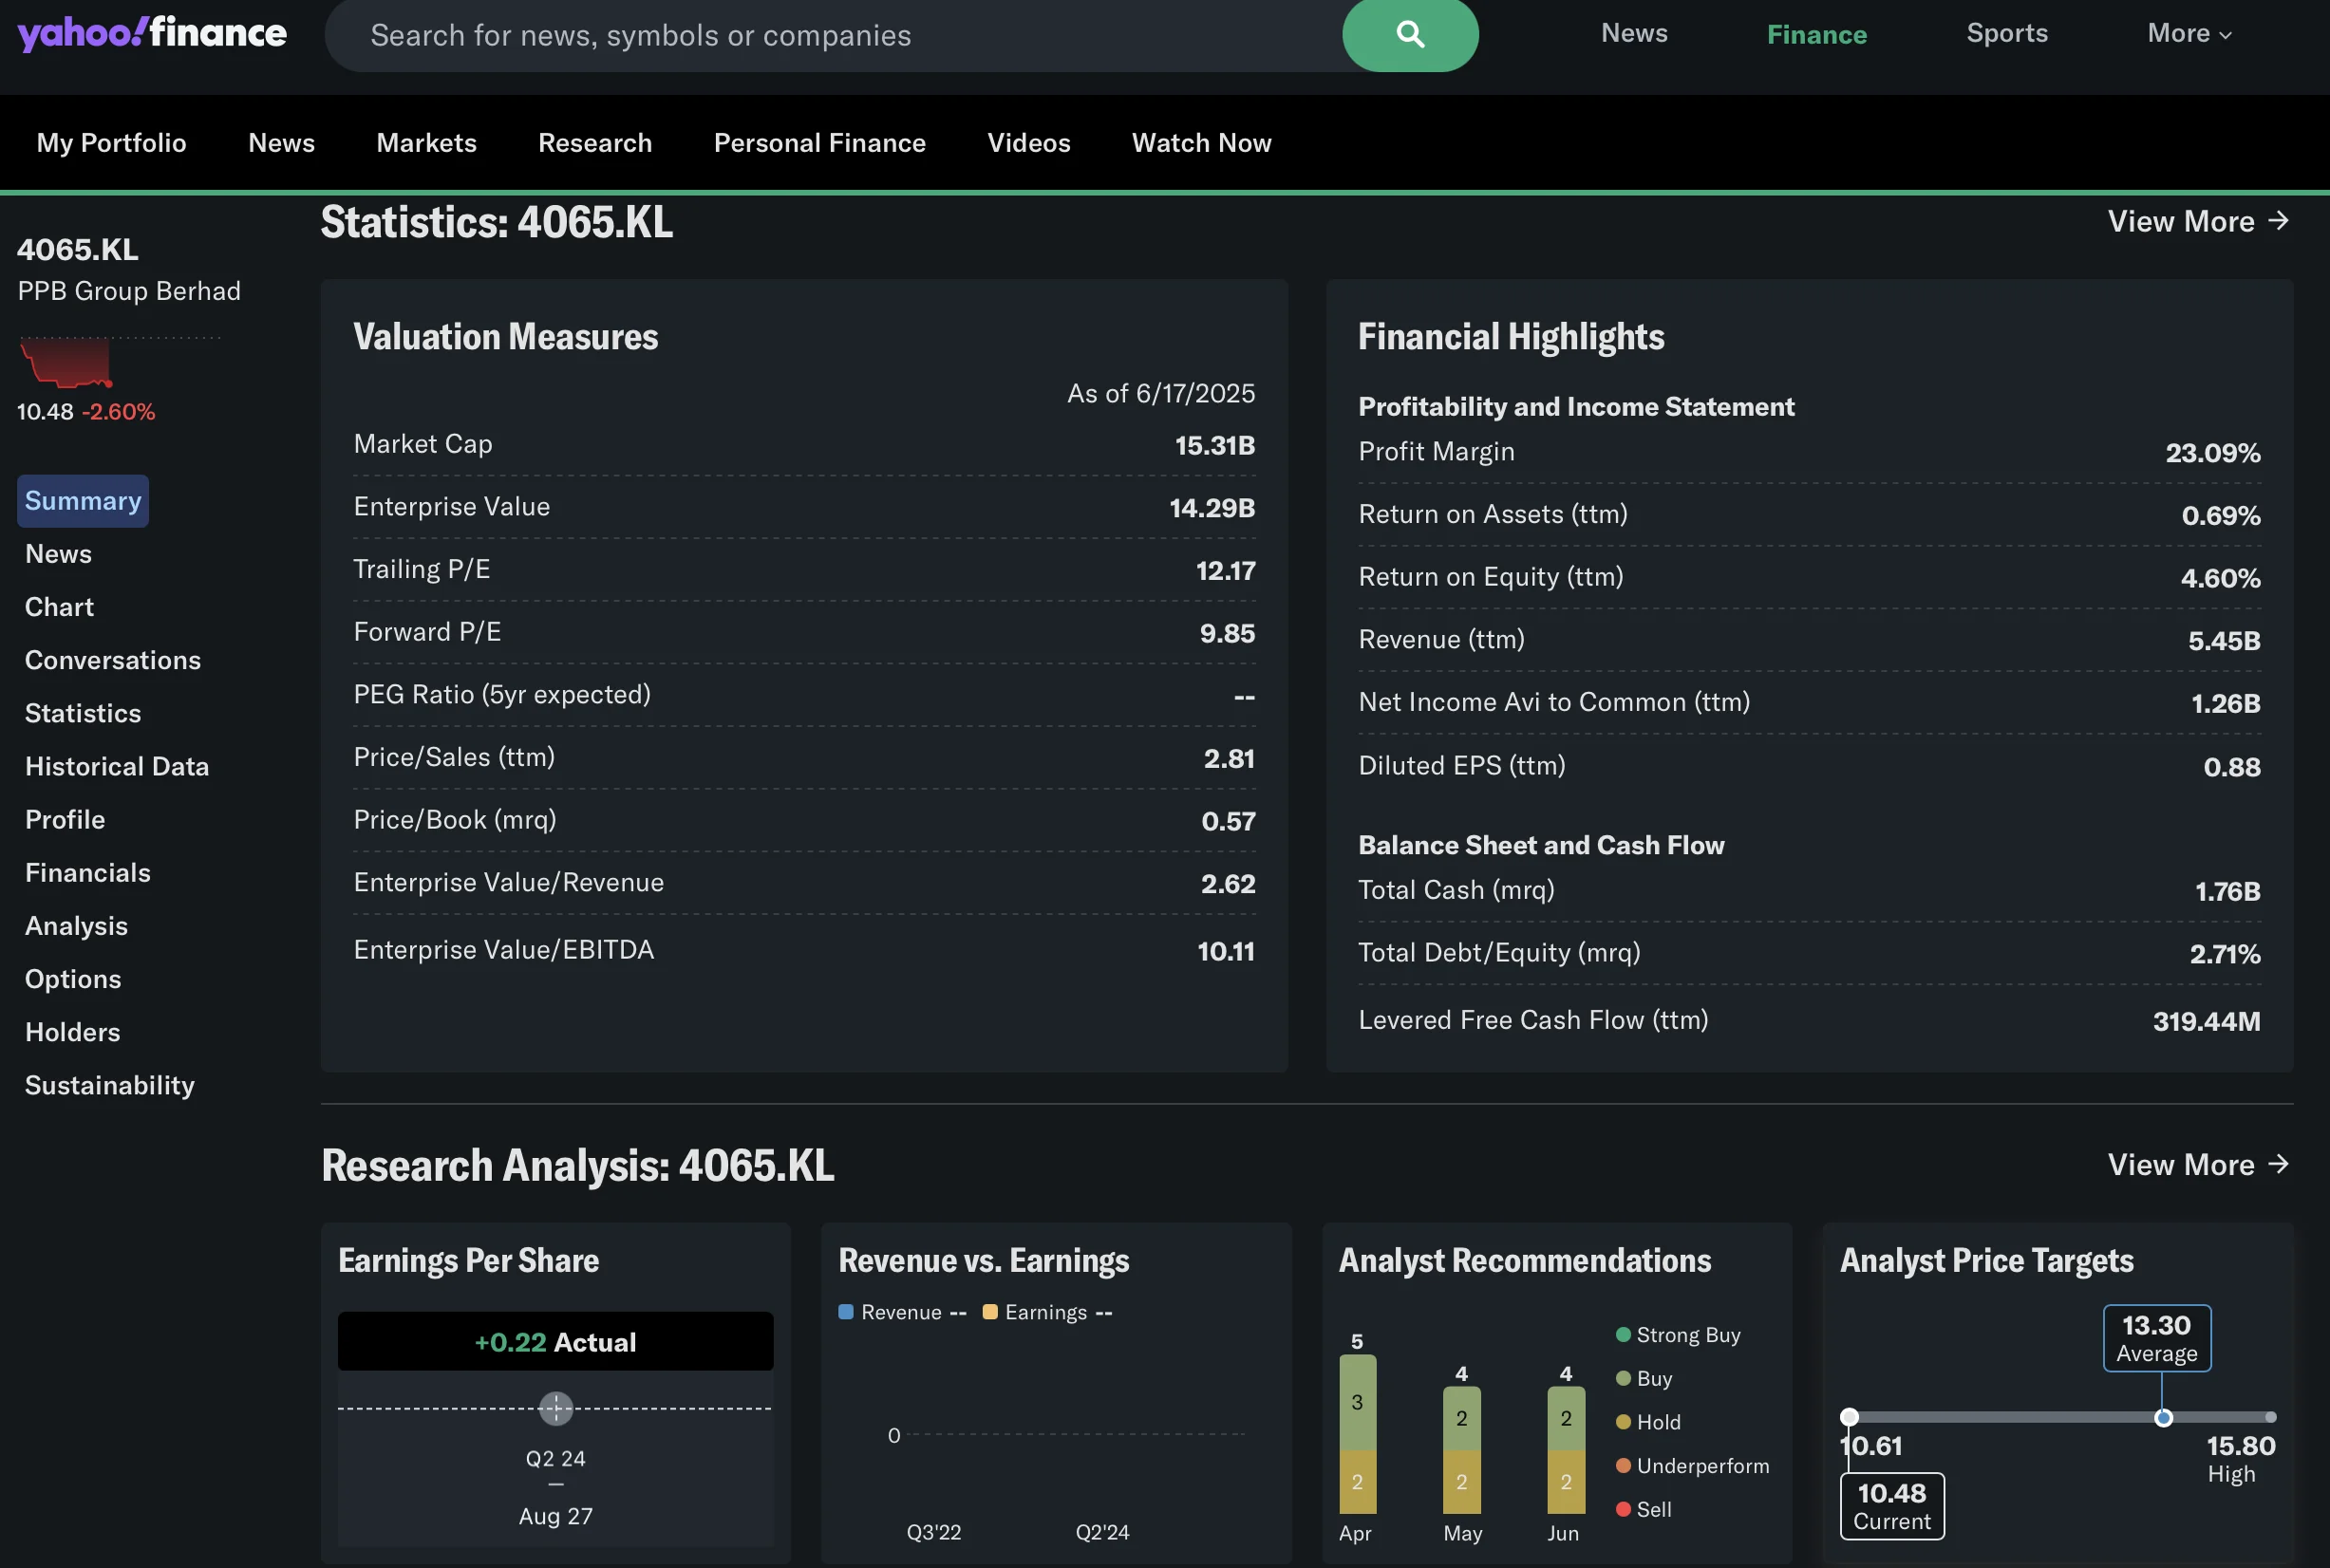
Task: Open the Finance link in top header
Action: (x=1816, y=35)
